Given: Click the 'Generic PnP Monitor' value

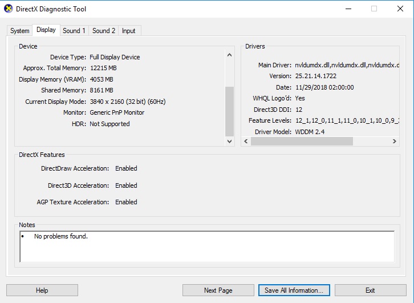Looking at the screenshot, I should (x=117, y=112).
